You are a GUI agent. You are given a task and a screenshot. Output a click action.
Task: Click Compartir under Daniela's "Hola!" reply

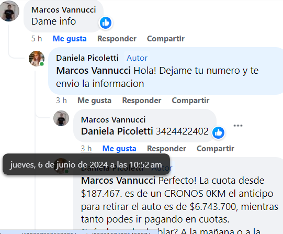point(190,101)
